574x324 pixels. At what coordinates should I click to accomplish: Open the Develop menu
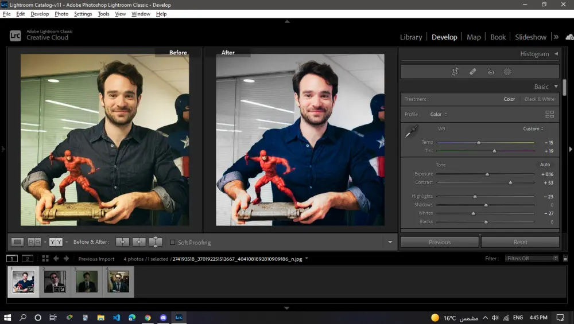[x=40, y=14]
